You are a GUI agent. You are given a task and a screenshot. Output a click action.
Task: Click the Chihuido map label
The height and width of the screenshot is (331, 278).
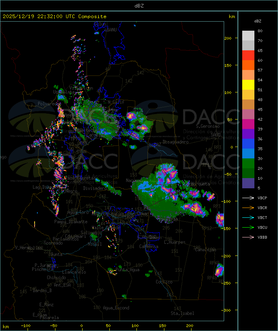pyautogui.click(x=56, y=278)
